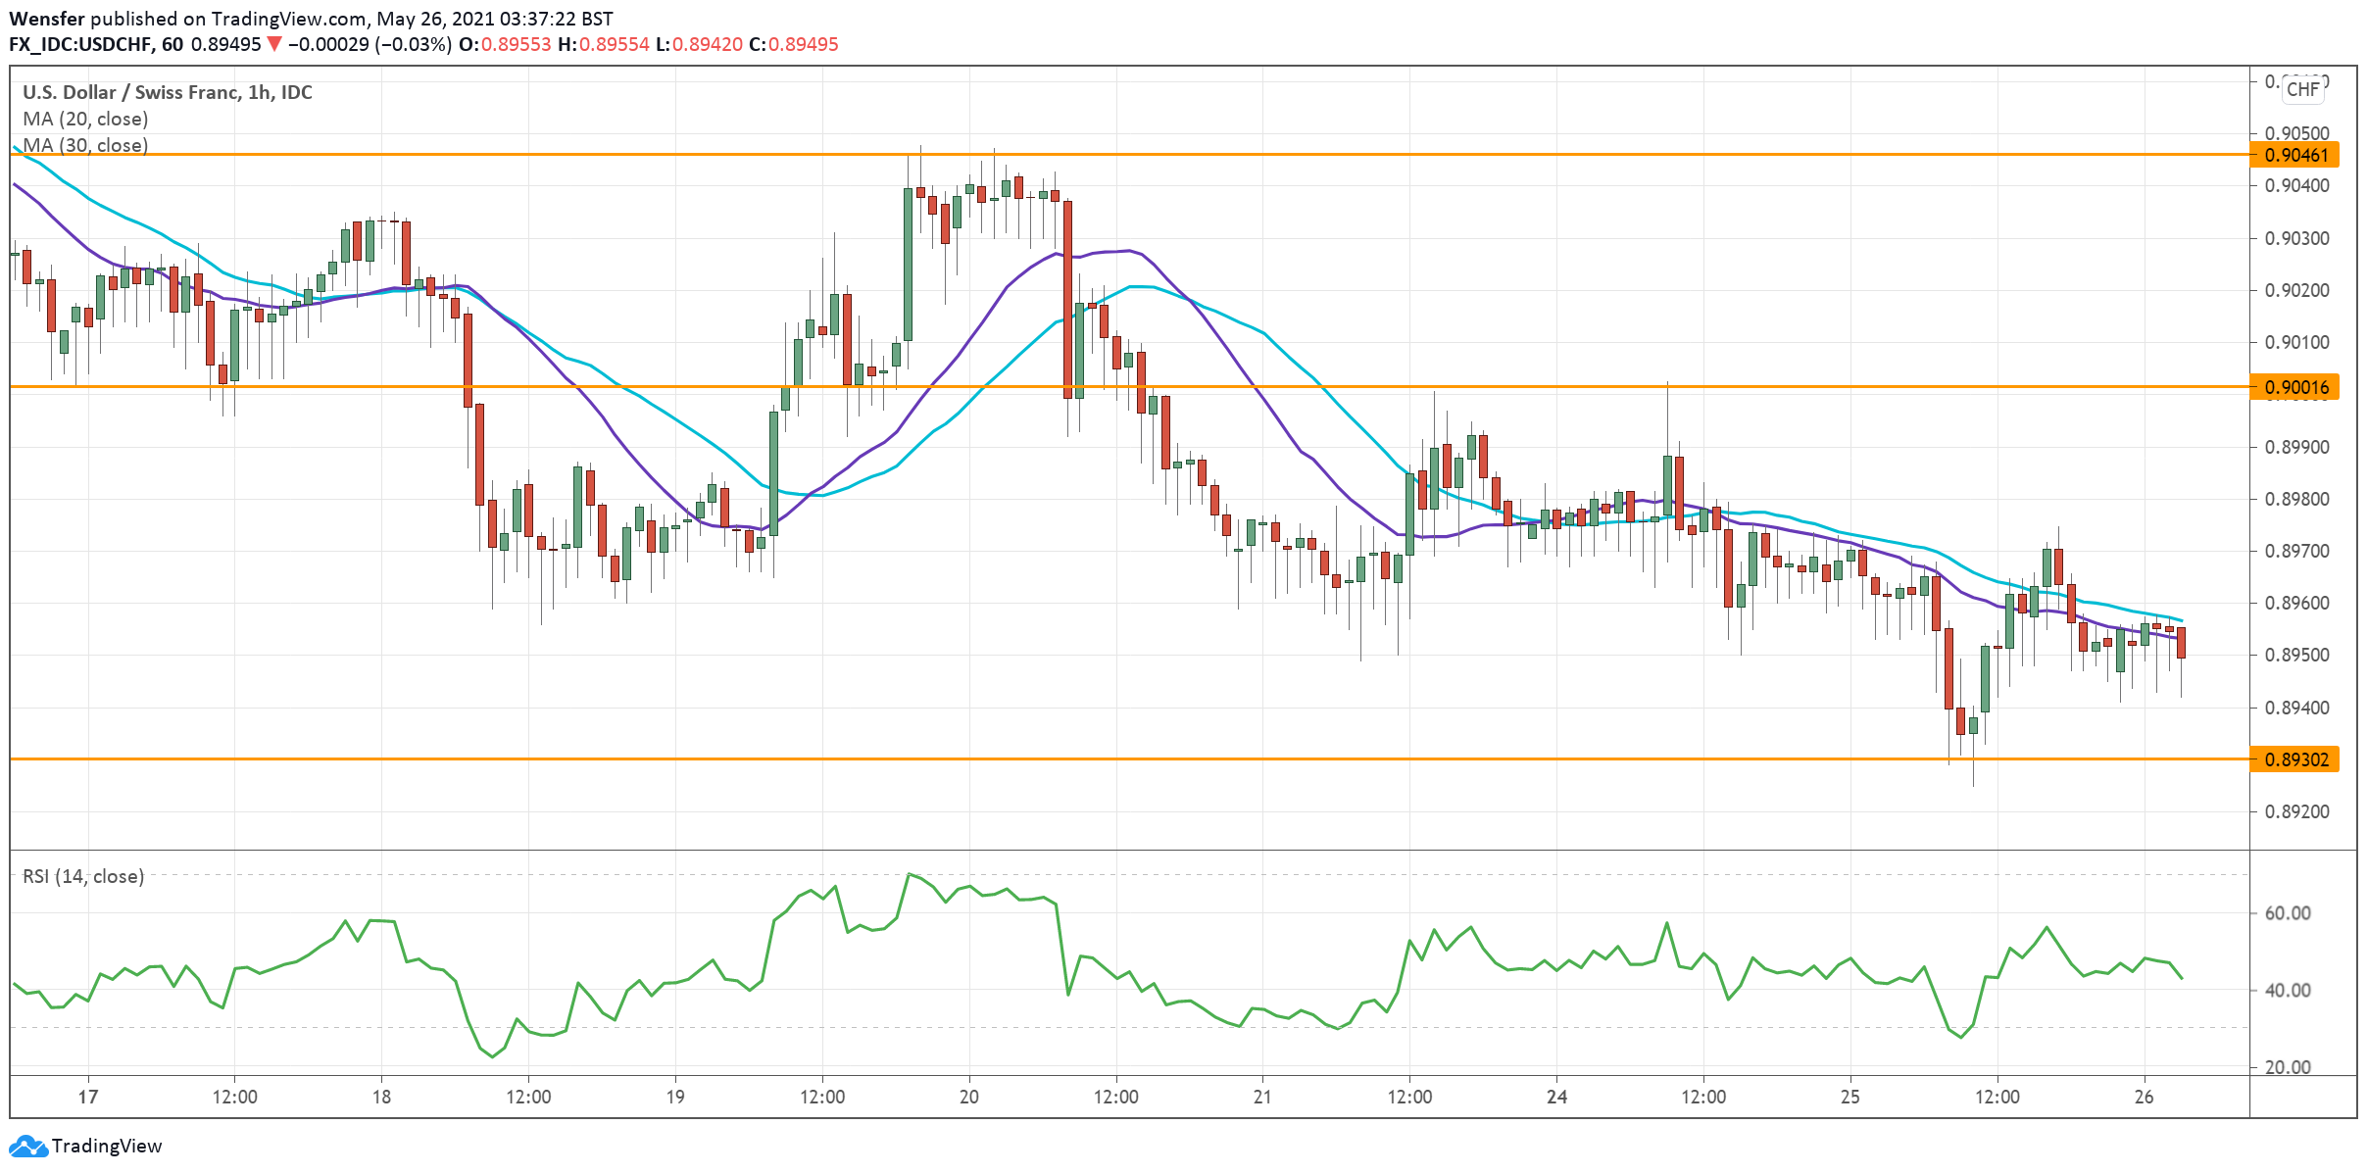Viewport: 2367px width, 1174px height.
Task: Click the 24 date label on time axis
Action: tap(1556, 1097)
